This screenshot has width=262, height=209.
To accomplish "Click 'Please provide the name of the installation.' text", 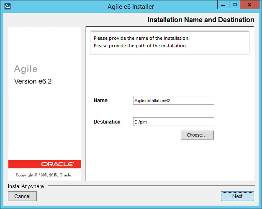I will [141, 38].
